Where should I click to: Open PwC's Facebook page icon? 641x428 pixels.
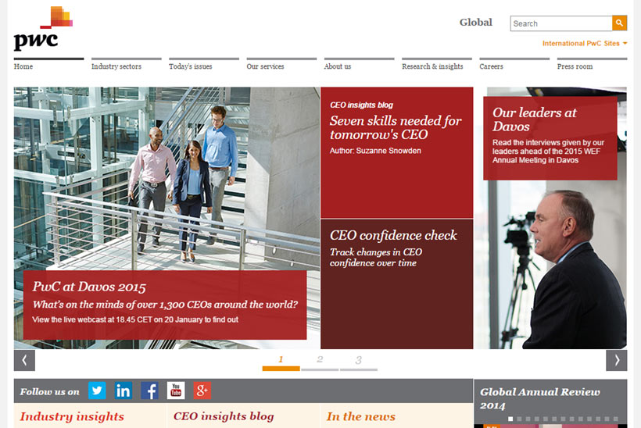tap(149, 391)
